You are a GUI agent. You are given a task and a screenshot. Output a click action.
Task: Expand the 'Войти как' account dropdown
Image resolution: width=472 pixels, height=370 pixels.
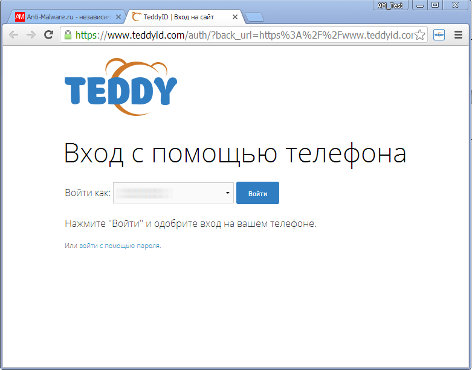tap(173, 193)
